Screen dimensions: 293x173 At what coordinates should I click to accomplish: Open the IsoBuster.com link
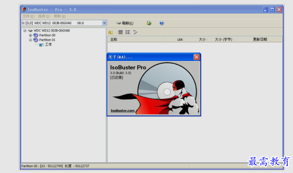[x=122, y=111]
